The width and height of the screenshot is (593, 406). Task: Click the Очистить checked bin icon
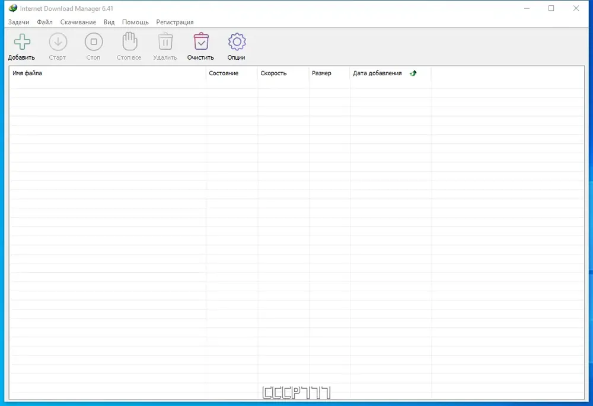tap(201, 41)
